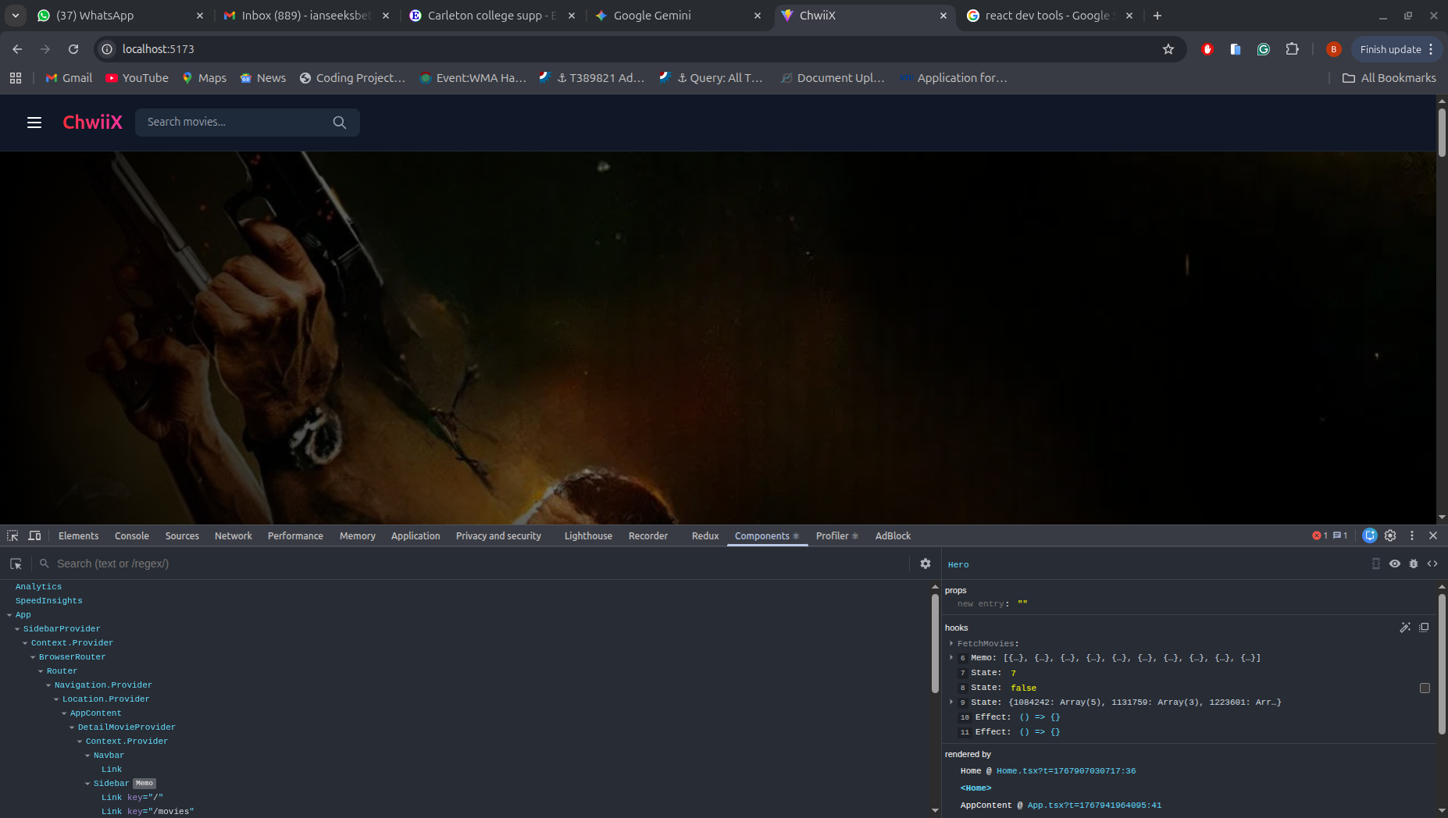View Hero source with the code brackets icon
The width and height of the screenshot is (1448, 818).
[x=1432, y=563]
